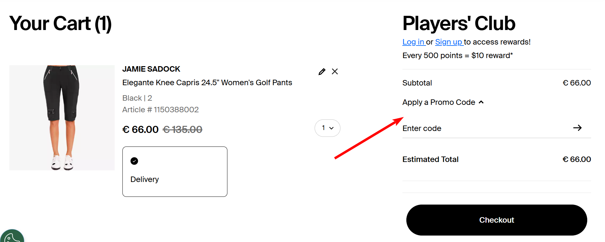Open the black capris product thumbnail
605x242 pixels.
click(x=62, y=118)
